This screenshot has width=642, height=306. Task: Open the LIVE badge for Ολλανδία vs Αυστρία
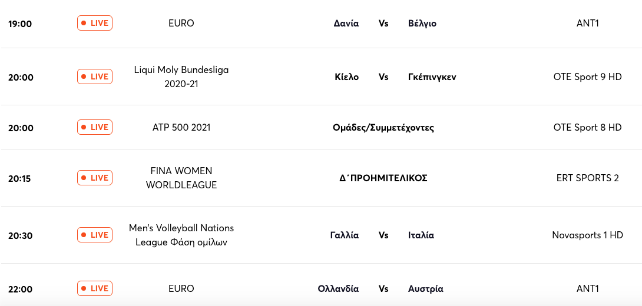[x=95, y=288]
